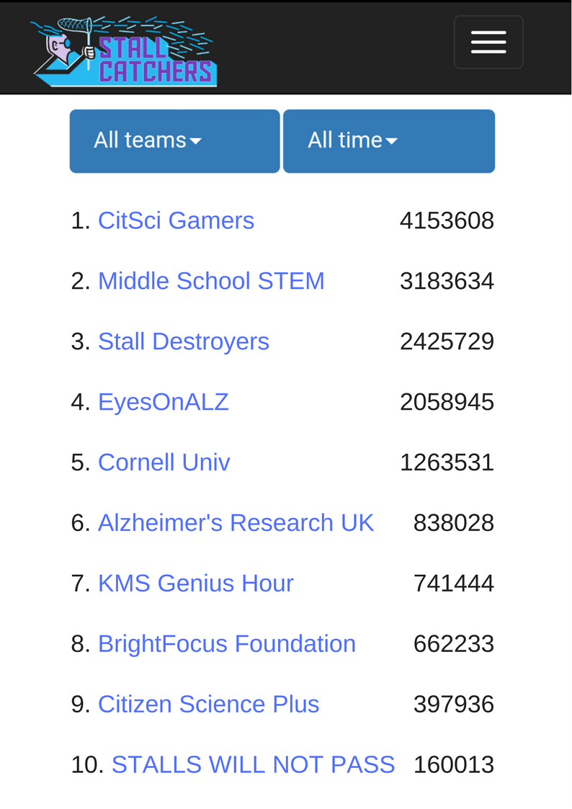This screenshot has height=809, width=572.
Task: Expand the All time dropdown
Action: (x=389, y=141)
